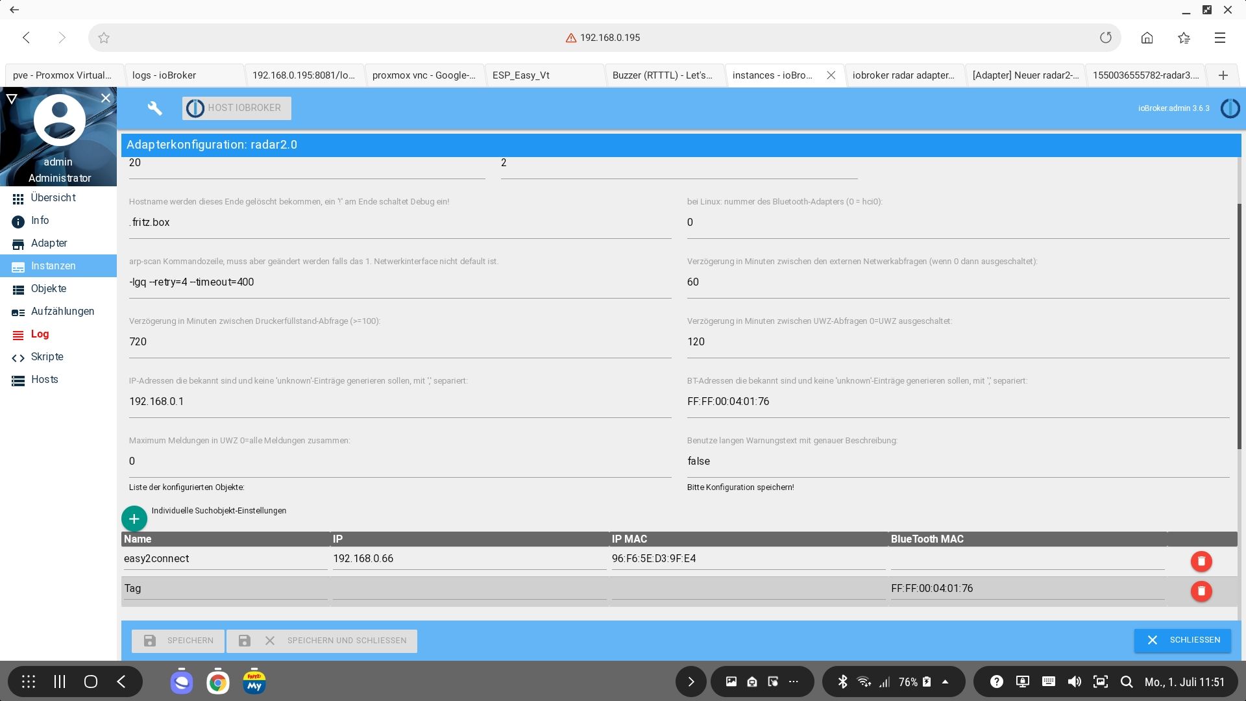Image resolution: width=1246 pixels, height=701 pixels.
Task: Open the bookmarks list icon
Action: pyautogui.click(x=1184, y=38)
